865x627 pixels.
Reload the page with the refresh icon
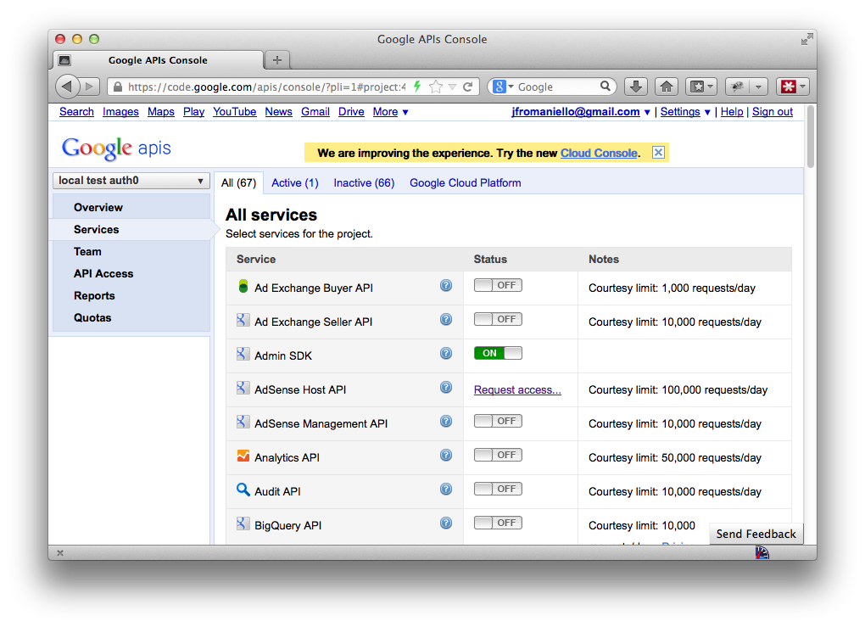pos(468,87)
